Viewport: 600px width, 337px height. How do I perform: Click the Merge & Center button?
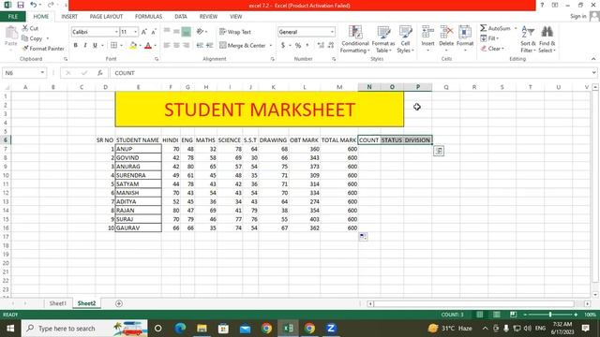243,46
